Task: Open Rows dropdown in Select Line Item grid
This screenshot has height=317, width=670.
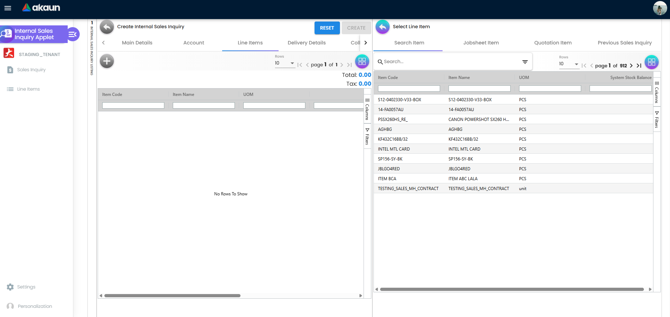Action: (568, 64)
